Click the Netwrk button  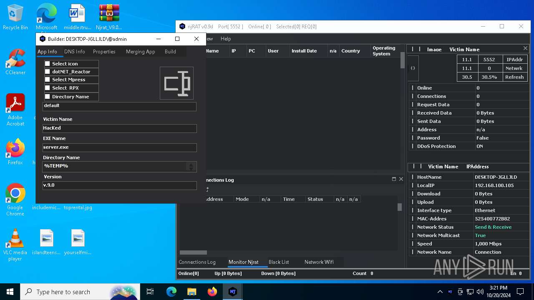pos(514,68)
